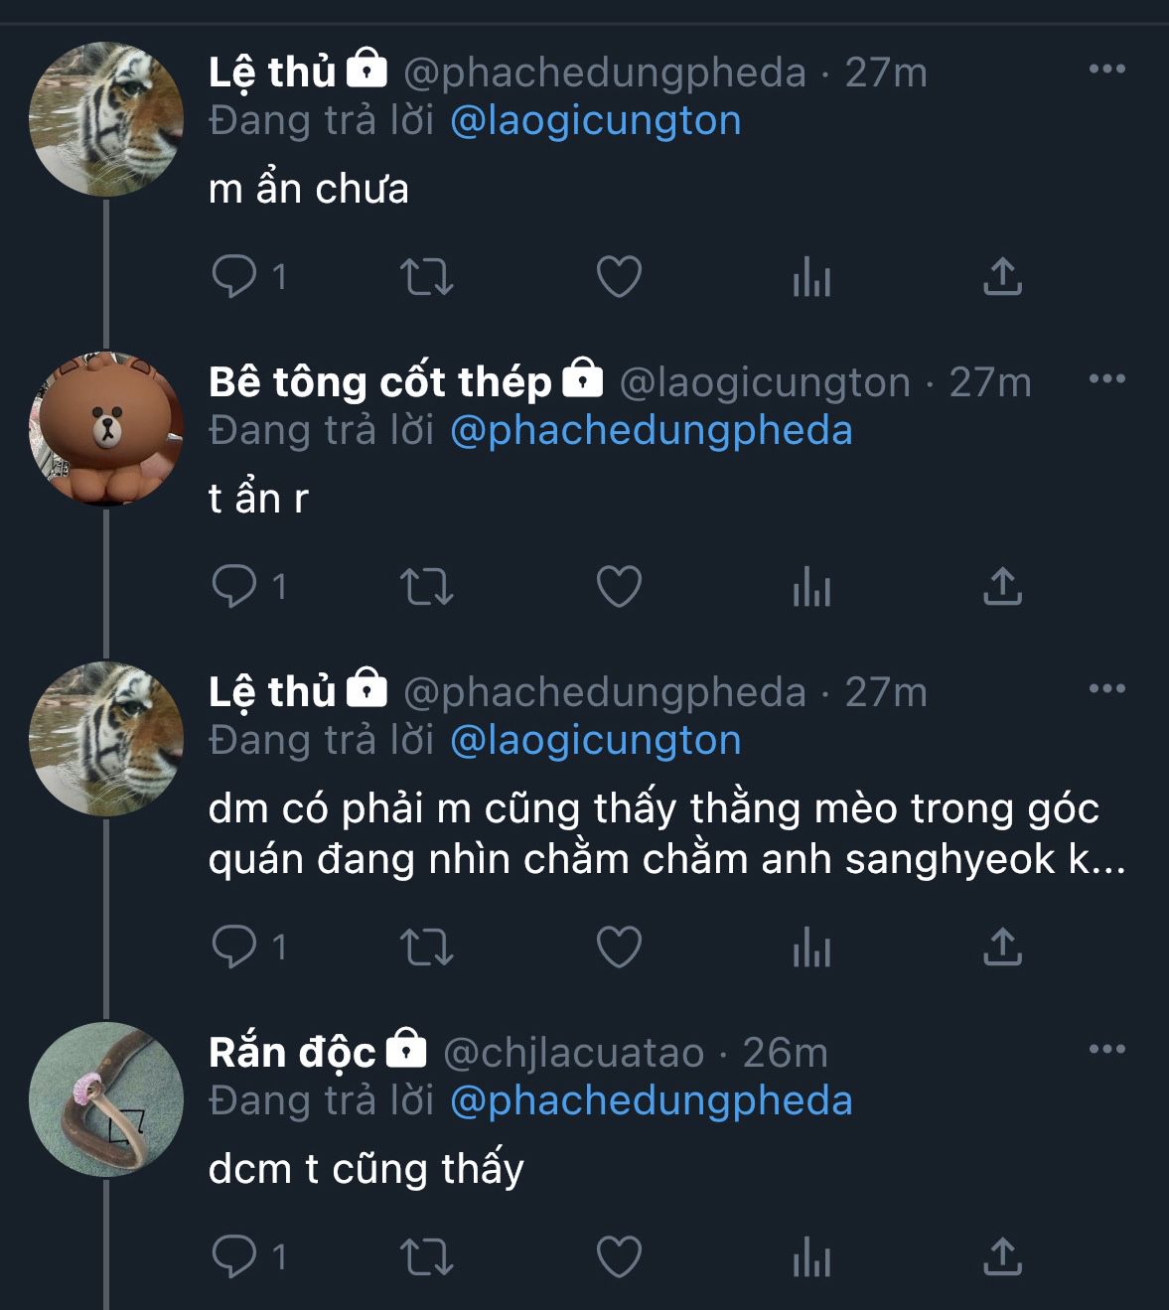Open Bê tông cốt thép's bear profile picture

tap(106, 429)
